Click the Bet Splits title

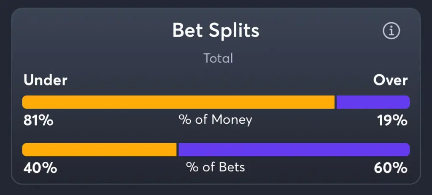[x=216, y=30]
